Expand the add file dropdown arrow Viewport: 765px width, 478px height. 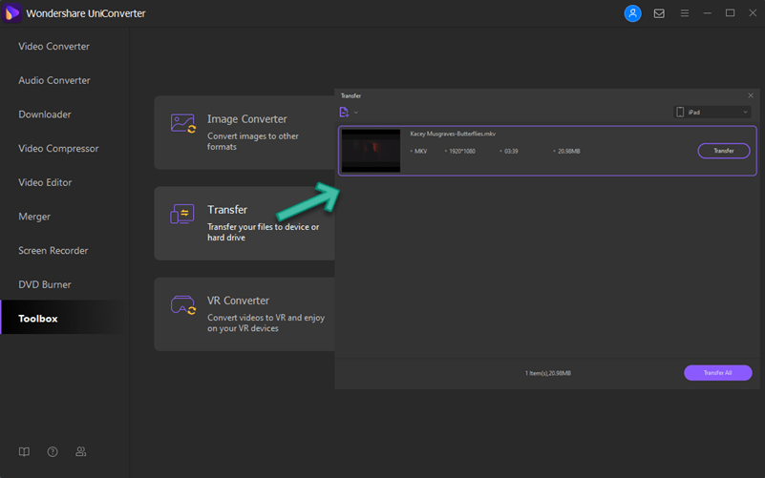point(356,113)
